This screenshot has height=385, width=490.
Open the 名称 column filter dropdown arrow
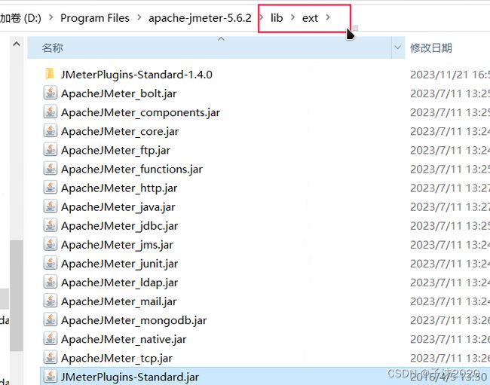point(398,47)
